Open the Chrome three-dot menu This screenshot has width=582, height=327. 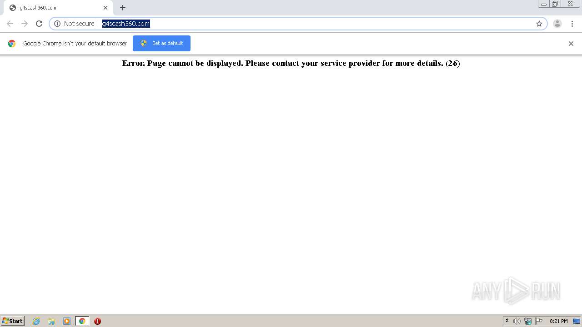pyautogui.click(x=572, y=24)
